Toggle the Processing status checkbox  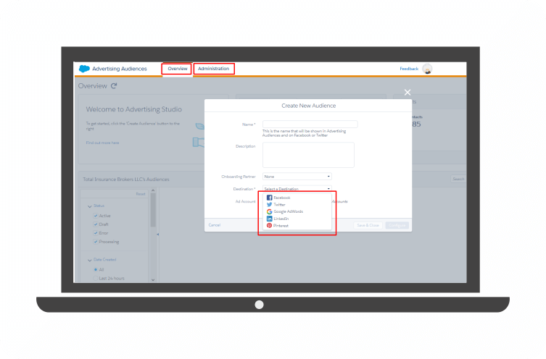click(x=96, y=242)
